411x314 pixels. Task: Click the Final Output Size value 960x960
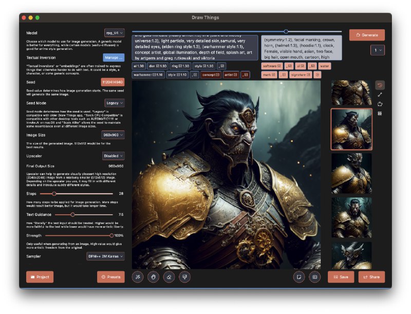pos(116,166)
